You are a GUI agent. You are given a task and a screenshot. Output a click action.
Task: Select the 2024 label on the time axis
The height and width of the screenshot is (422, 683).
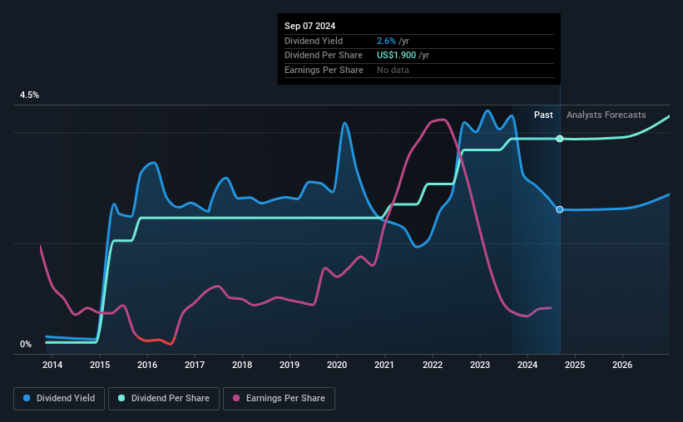[x=527, y=365]
